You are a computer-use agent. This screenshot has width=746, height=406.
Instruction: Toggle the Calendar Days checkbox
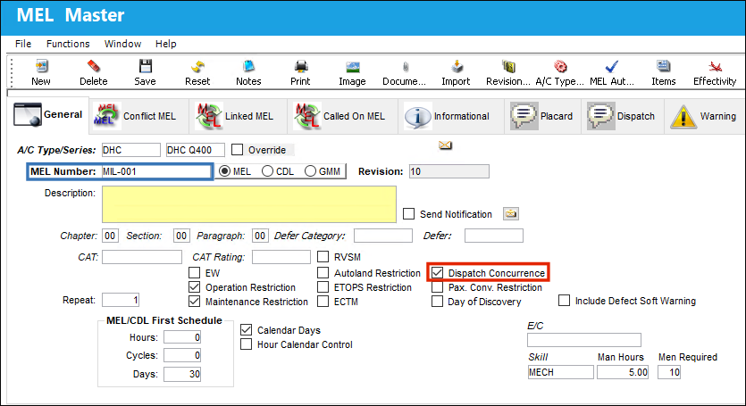(x=246, y=330)
